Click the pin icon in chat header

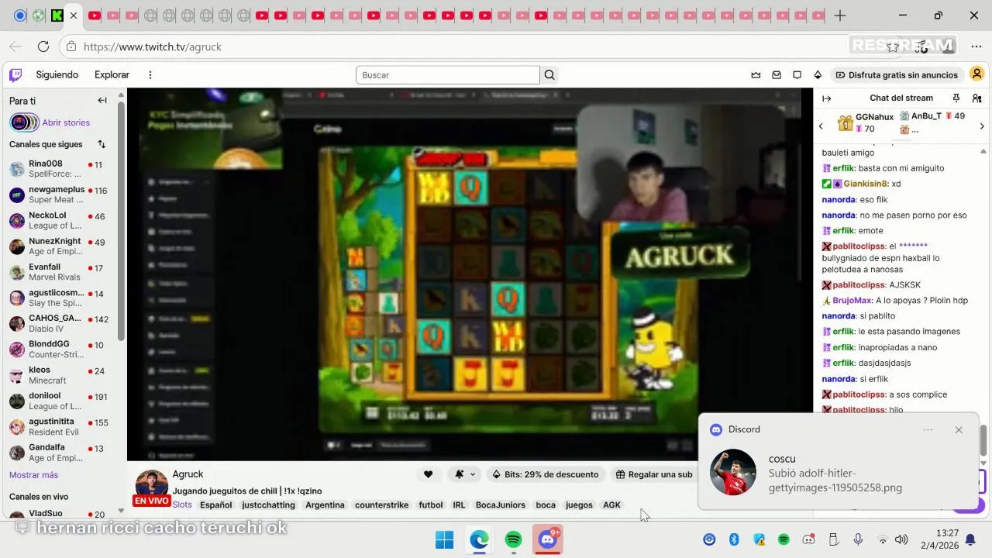click(x=956, y=98)
